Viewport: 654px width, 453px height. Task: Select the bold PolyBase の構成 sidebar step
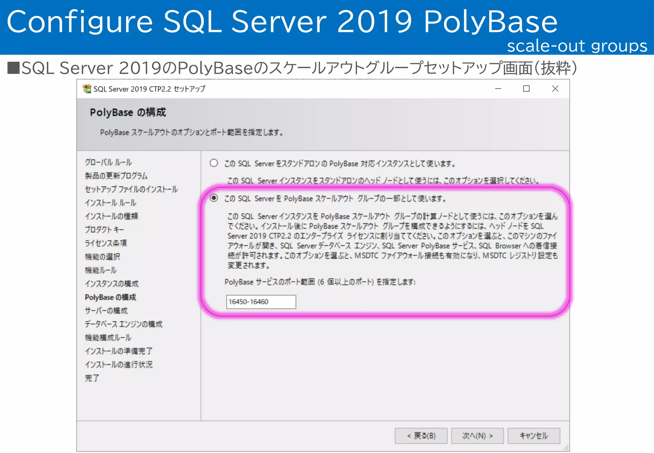110,297
